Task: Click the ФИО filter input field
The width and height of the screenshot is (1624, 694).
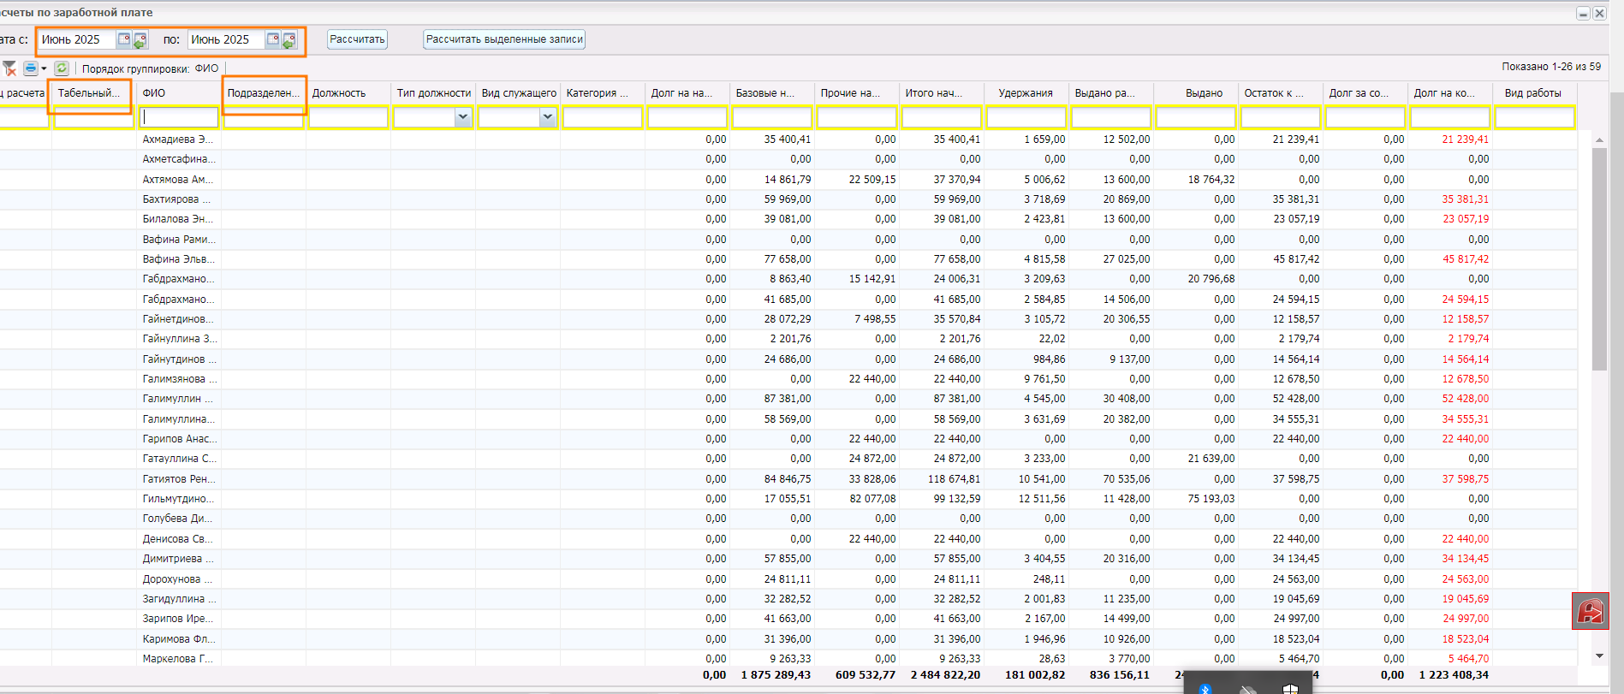Action: pos(179,117)
